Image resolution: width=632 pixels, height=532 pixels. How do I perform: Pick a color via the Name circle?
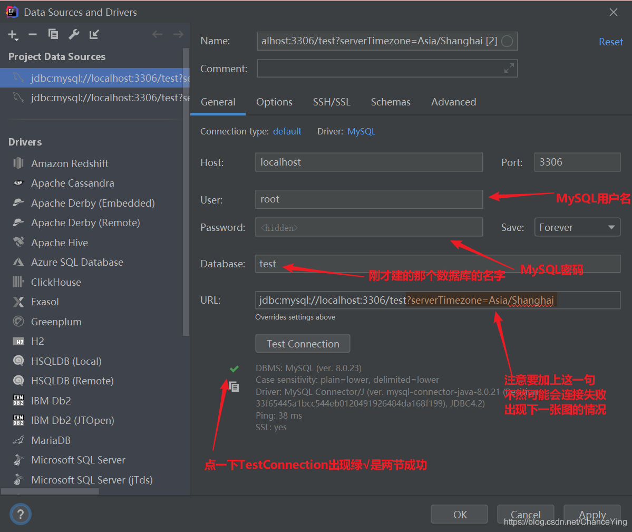pyautogui.click(x=507, y=41)
